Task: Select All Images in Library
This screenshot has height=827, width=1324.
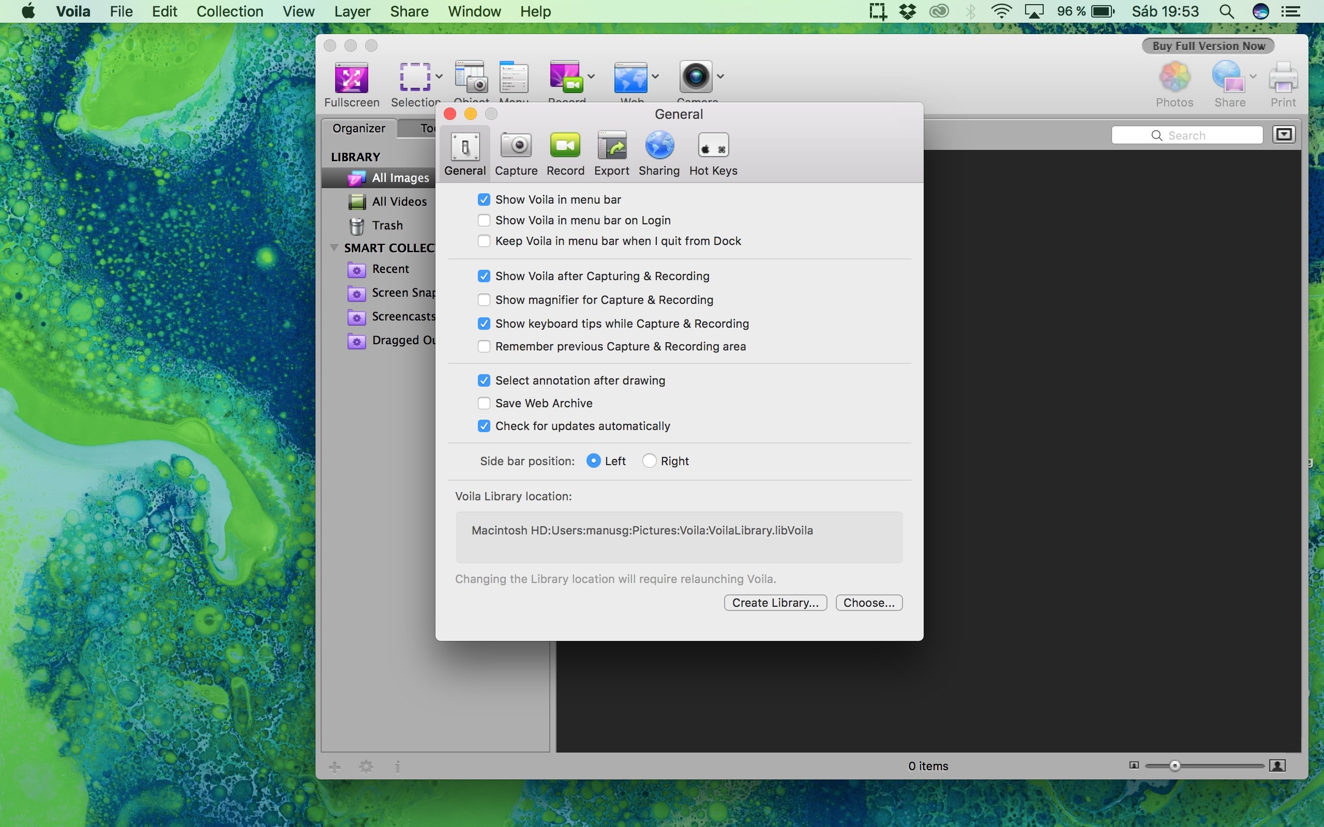Action: pos(379,178)
